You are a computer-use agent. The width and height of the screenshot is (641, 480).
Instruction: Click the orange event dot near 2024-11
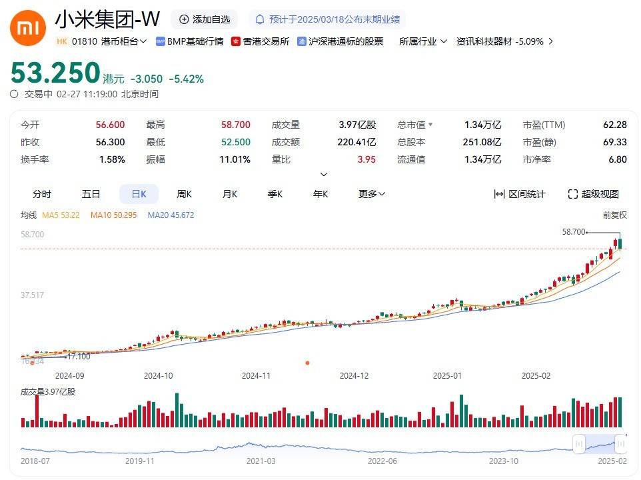(307, 363)
